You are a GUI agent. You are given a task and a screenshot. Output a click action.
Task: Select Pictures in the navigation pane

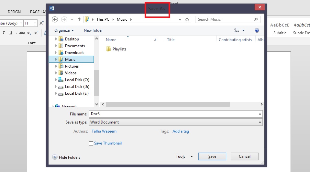pyautogui.click(x=72, y=66)
